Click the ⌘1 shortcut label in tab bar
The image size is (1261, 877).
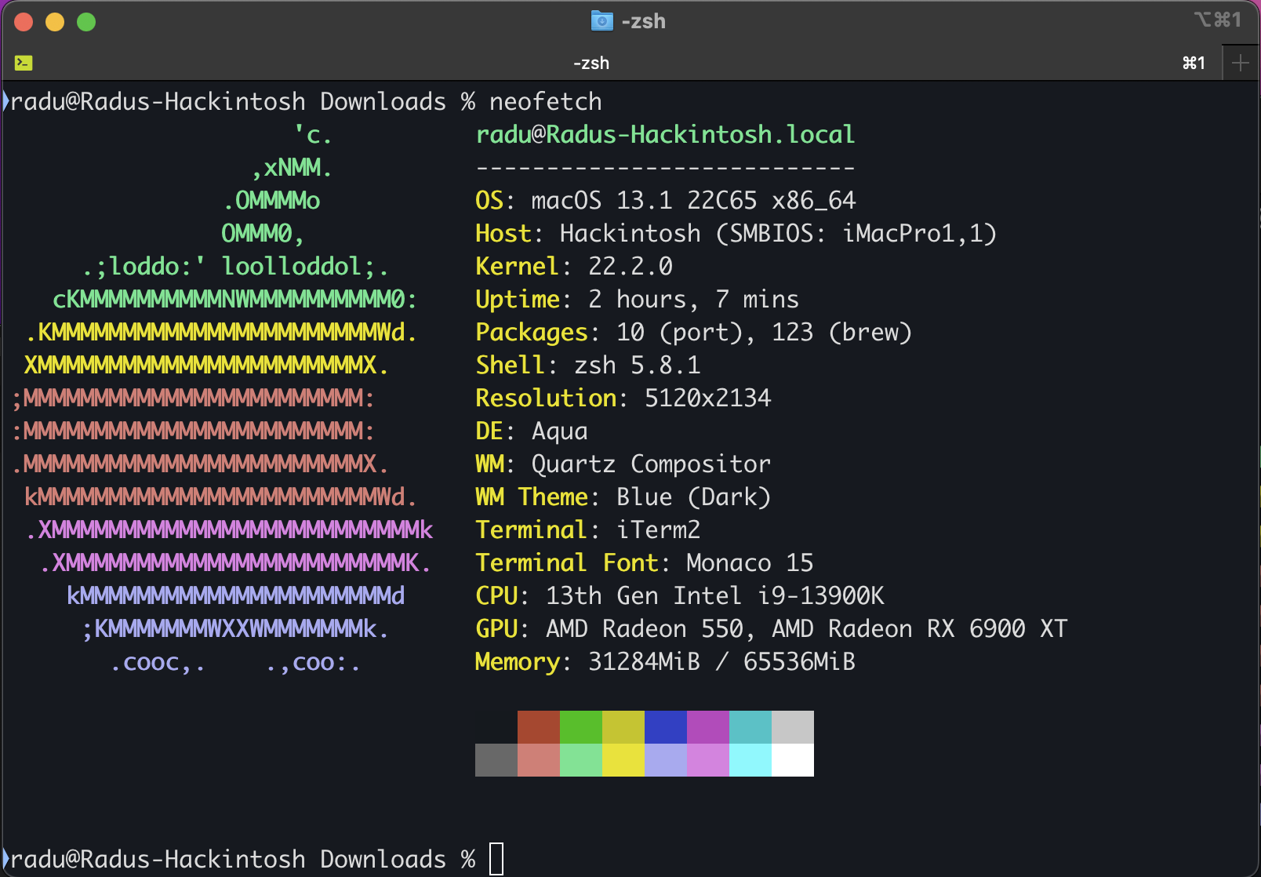pos(1194,63)
